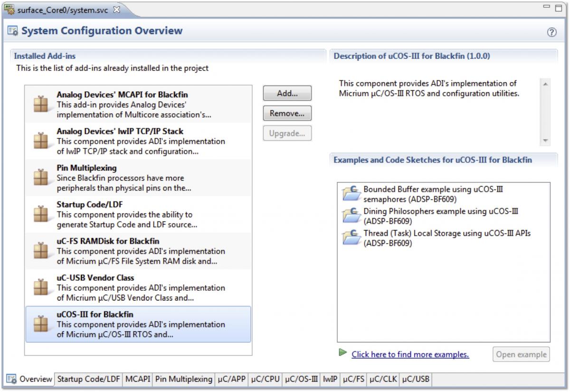
Task: Select the Pin Multiplexing add-in package icon
Action: pos(41,178)
